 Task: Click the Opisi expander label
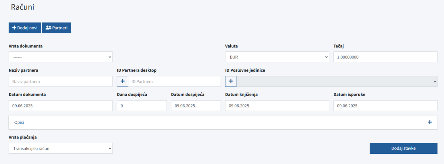coord(19,122)
